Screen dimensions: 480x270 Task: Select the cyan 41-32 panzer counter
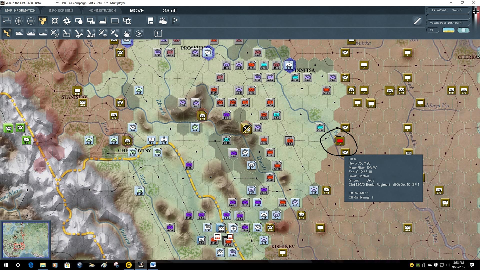(295, 78)
